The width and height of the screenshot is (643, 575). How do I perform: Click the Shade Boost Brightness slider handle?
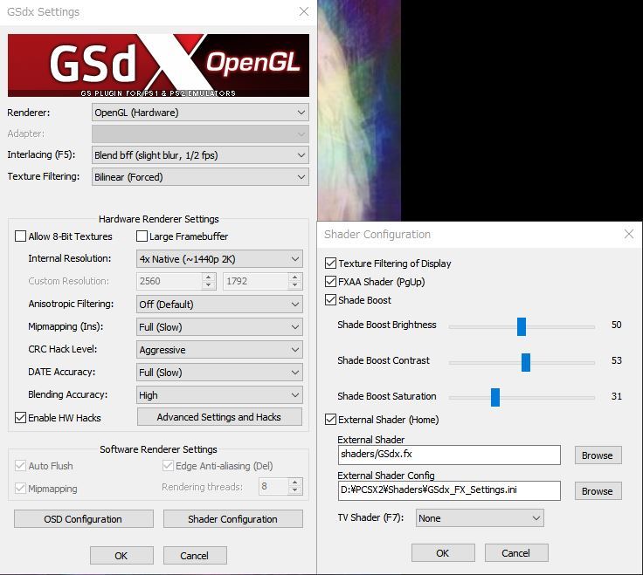(x=522, y=327)
